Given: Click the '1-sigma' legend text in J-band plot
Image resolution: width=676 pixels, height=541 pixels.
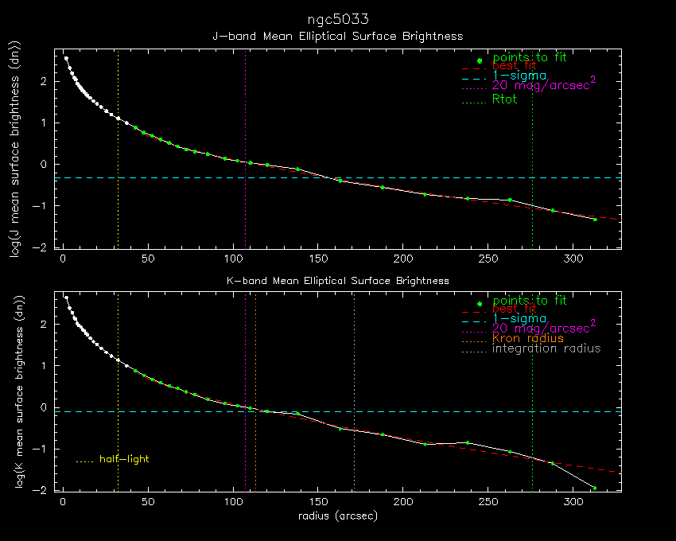Looking at the screenshot, I should [519, 76].
